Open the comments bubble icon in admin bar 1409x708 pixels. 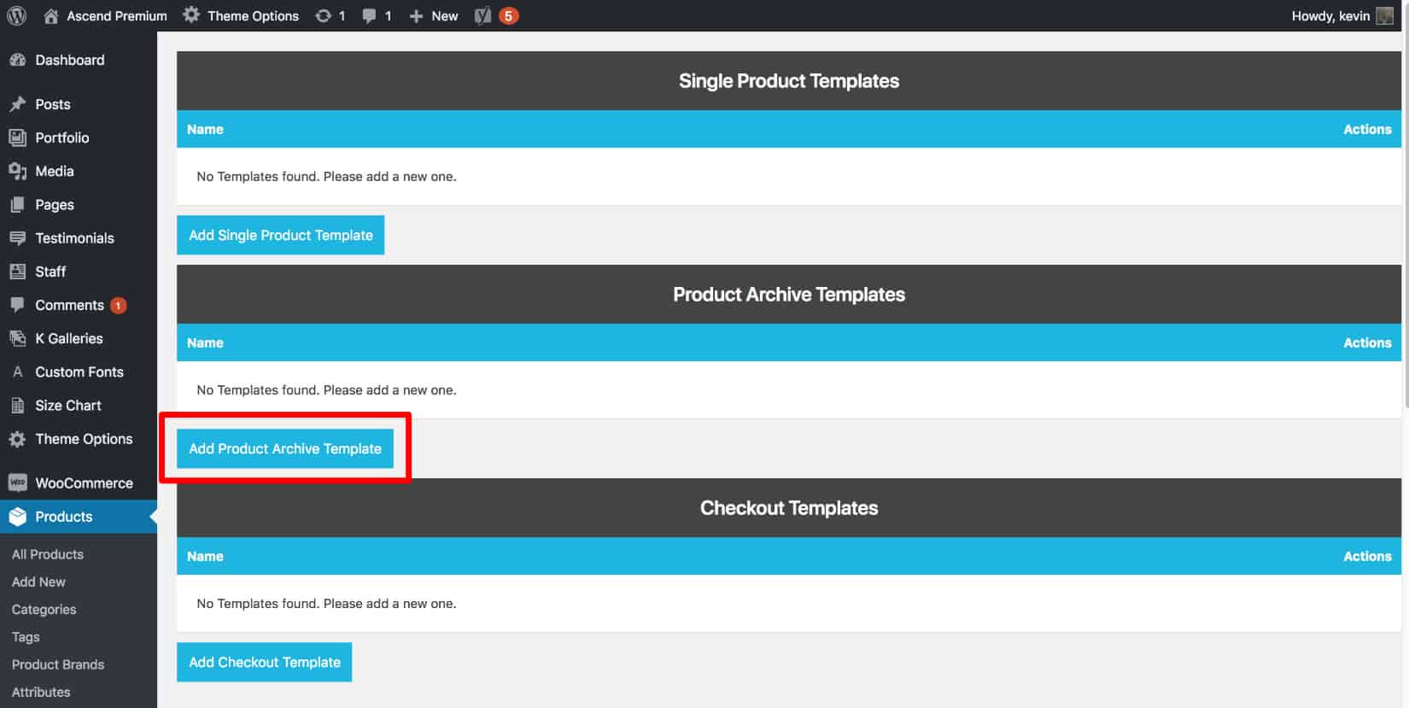point(369,15)
